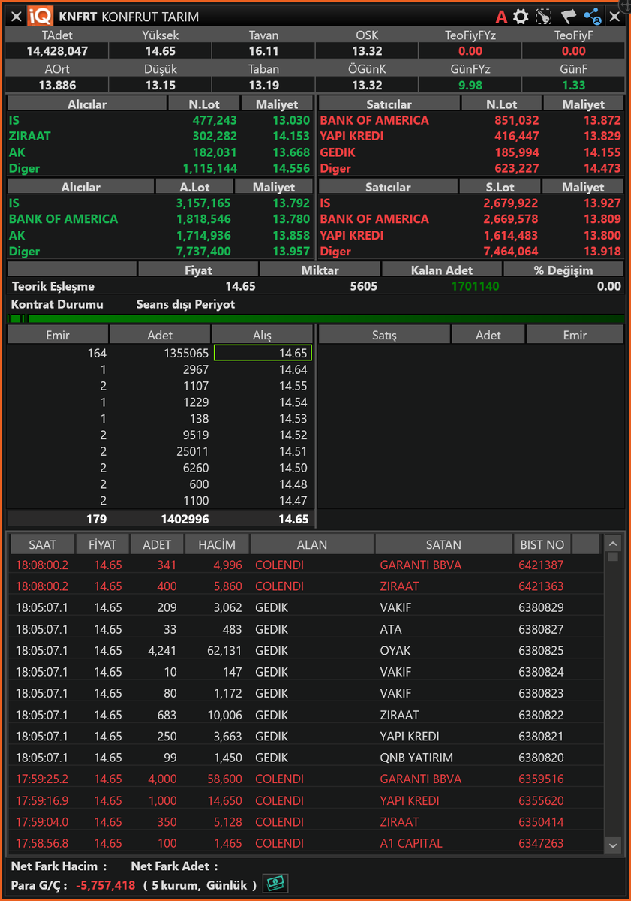Viewport: 631px width, 901px height.
Task: Click the Alış column header in depth
Action: [x=262, y=335]
